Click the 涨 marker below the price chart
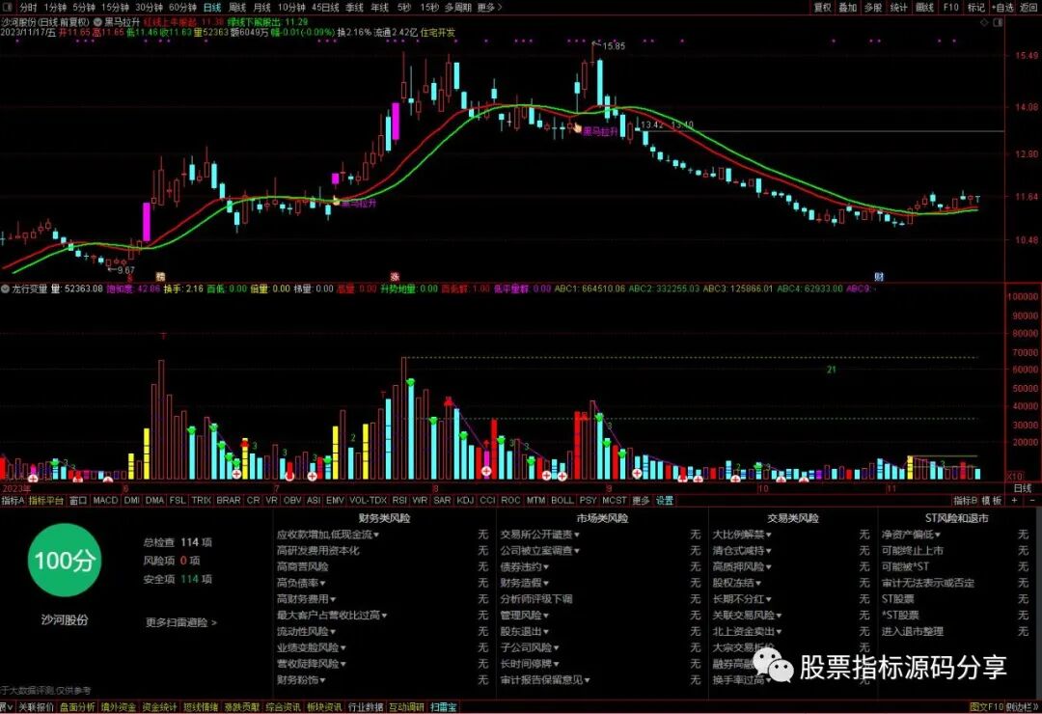This screenshot has height=714, width=1042. (395, 277)
